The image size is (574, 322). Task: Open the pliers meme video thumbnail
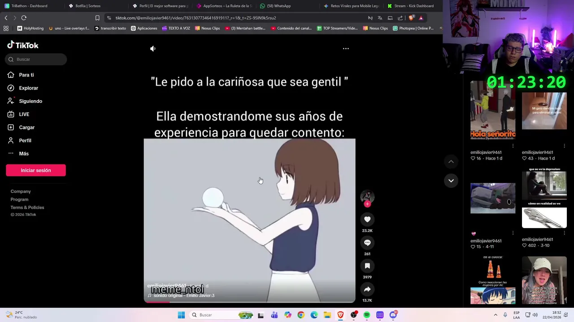click(544, 199)
